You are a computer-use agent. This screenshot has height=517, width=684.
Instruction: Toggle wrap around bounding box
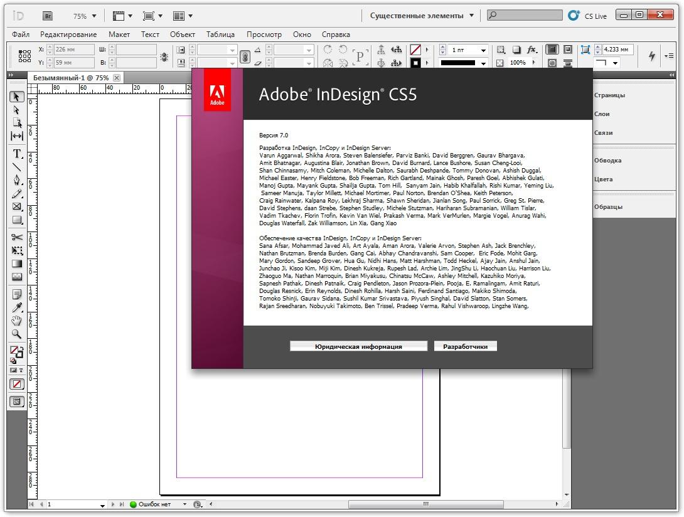(567, 50)
